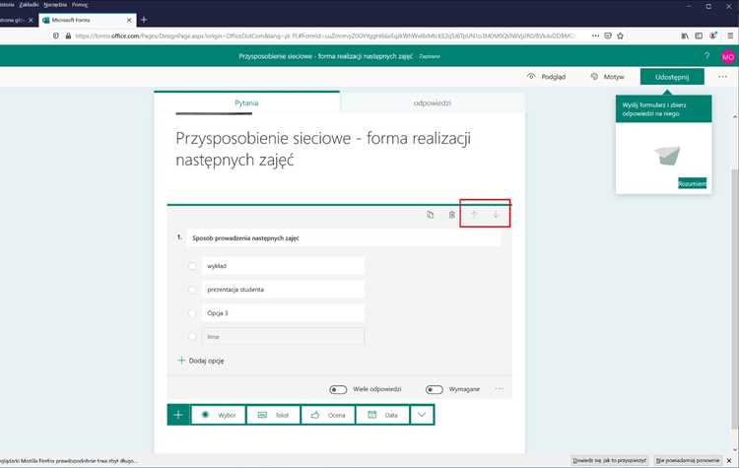This screenshot has width=739, height=468.
Task: Click the browser address bar URL
Action: click(x=325, y=35)
